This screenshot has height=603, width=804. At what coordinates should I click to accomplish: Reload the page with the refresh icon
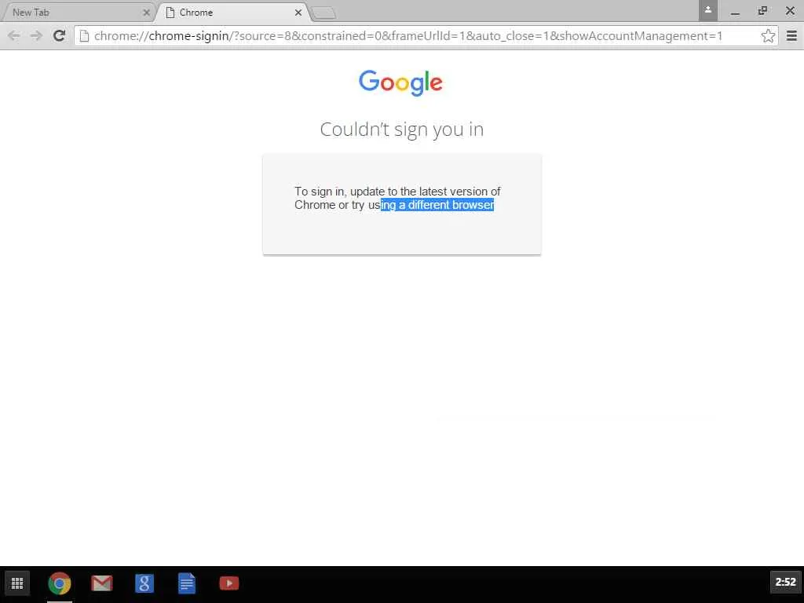(60, 35)
